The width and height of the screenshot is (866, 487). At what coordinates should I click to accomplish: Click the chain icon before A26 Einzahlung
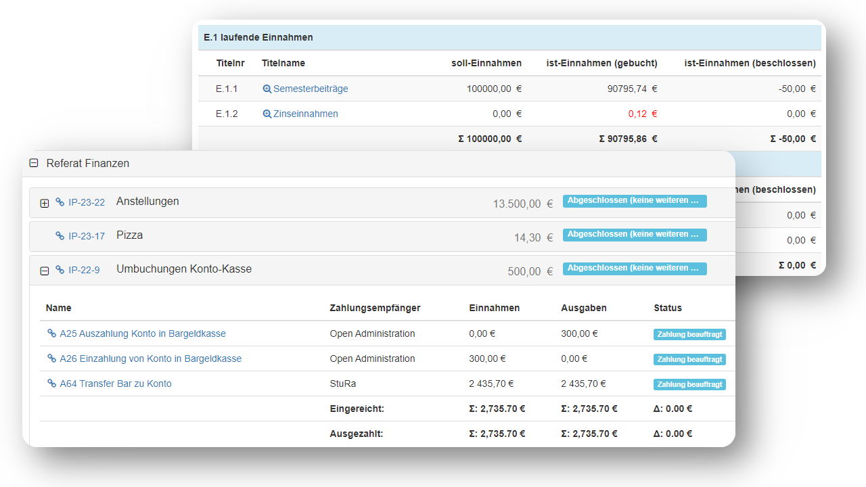click(x=51, y=358)
